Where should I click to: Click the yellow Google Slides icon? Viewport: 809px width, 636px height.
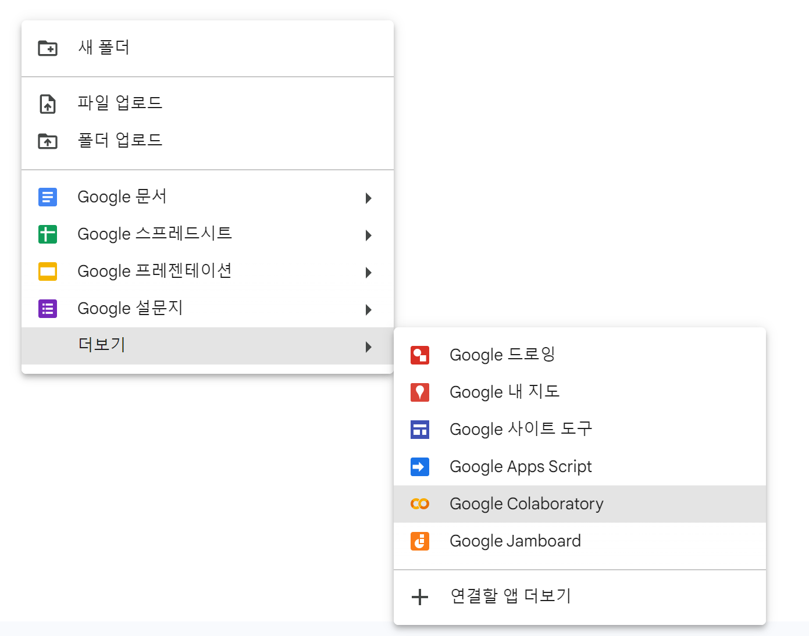point(48,271)
